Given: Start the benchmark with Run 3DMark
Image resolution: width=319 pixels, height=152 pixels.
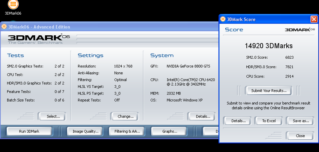Looking at the screenshot, I should [29, 131].
